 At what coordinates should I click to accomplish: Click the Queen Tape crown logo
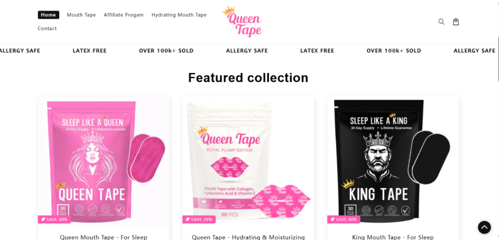242,22
